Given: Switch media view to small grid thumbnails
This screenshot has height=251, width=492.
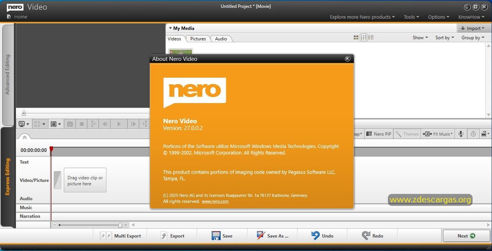Looking at the screenshot, I should [364, 37].
